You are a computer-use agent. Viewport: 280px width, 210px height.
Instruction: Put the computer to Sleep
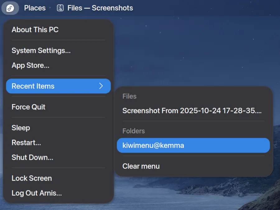21,128
